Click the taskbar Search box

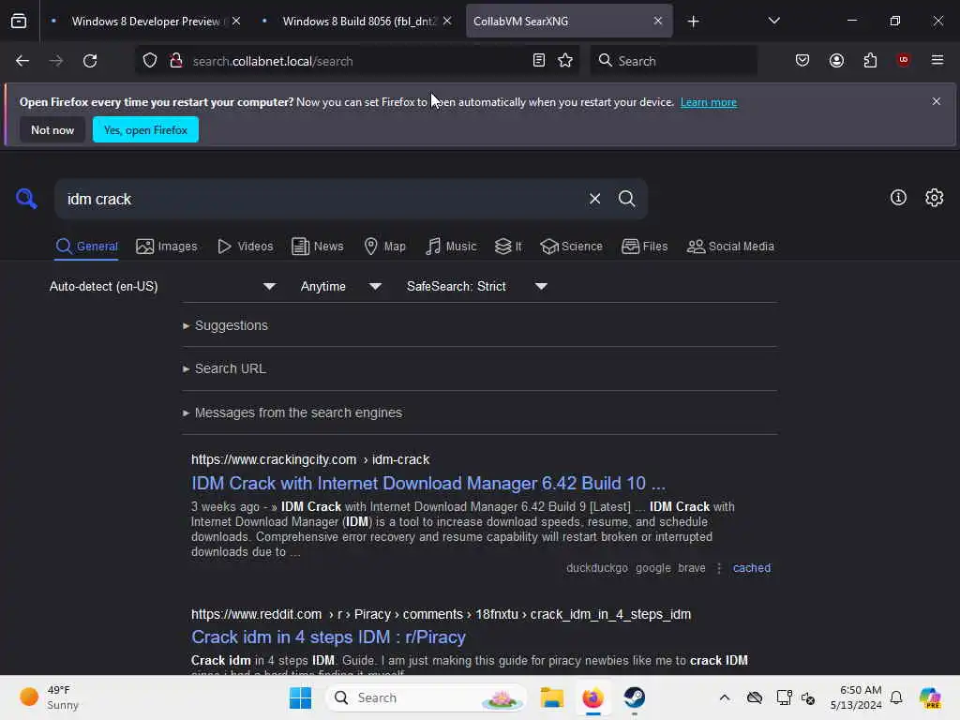[x=427, y=697]
